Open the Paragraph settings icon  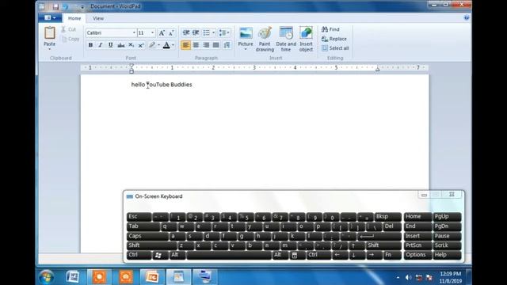point(227,45)
